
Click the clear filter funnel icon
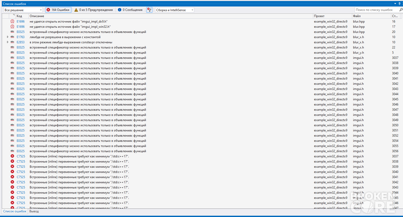pyautogui.click(x=149, y=10)
